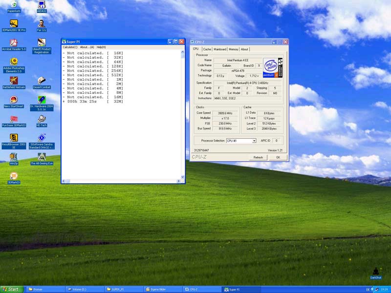The height and width of the screenshot is (293, 391).
Task: Open the Papierkorb recycle bin icon
Action: click(x=14, y=6)
